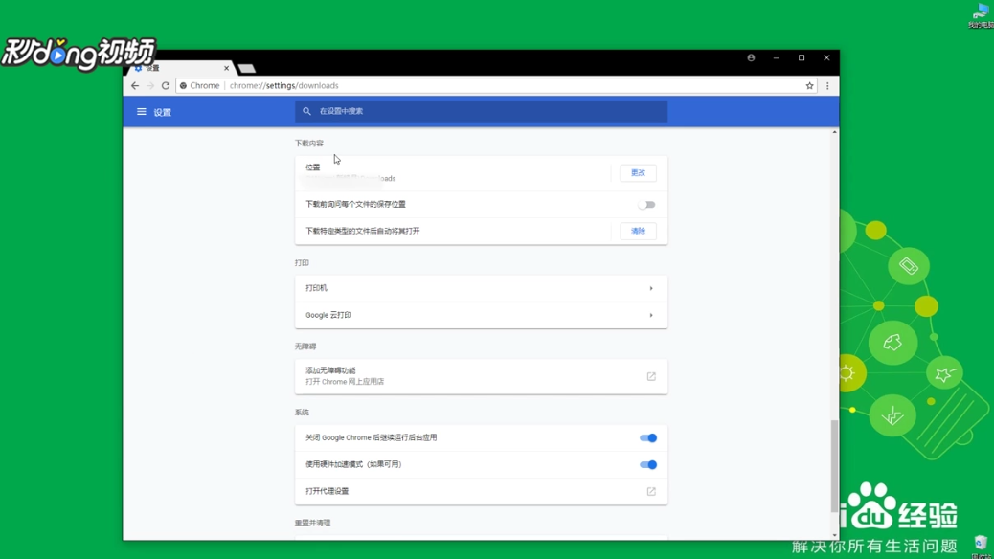
Task: Minimize the Chrome window
Action: pos(776,57)
